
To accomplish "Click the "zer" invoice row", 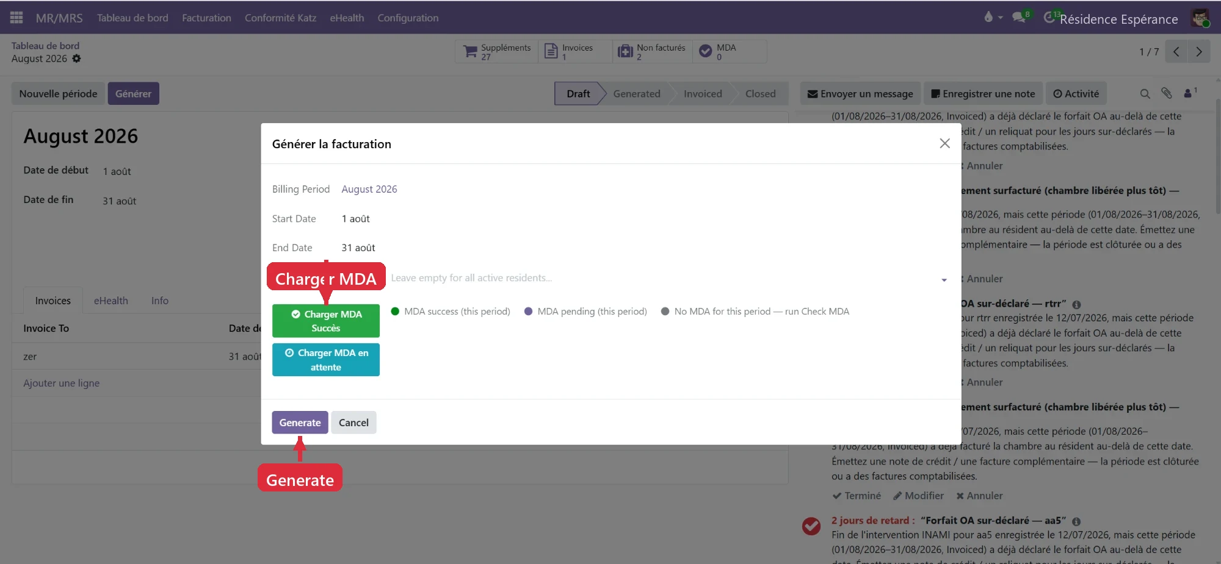I will (x=137, y=357).
